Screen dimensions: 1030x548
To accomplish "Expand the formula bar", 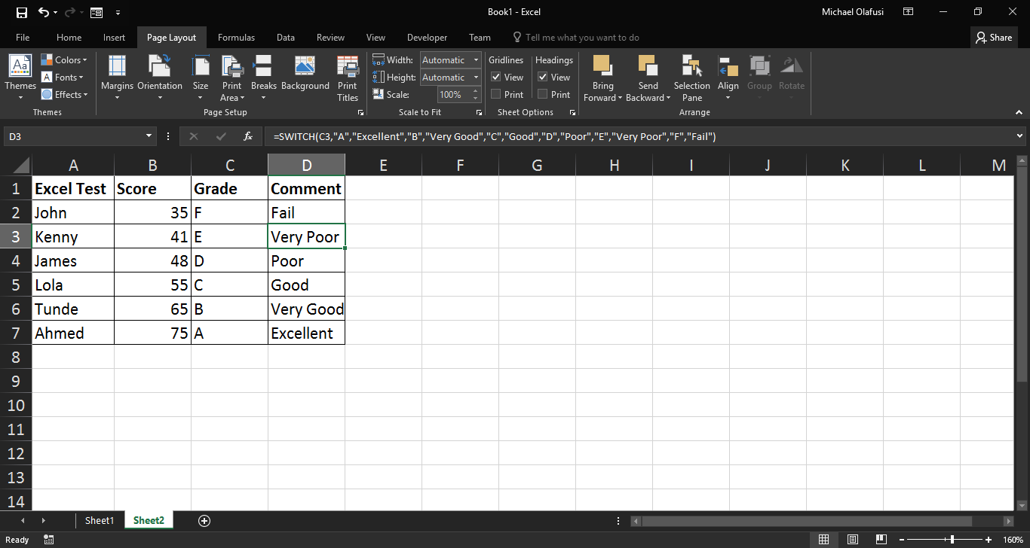I will point(1020,136).
